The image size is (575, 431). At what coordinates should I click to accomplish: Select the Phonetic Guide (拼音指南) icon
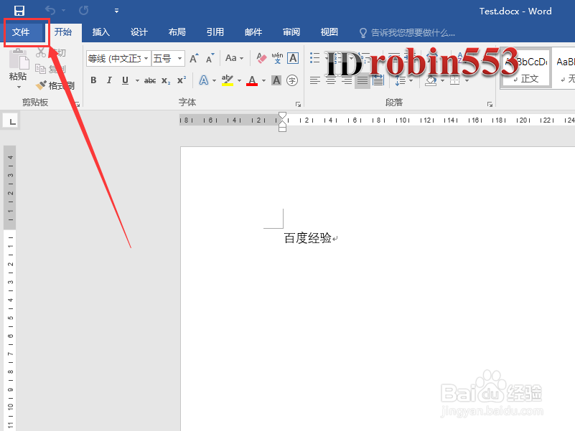pyautogui.click(x=276, y=57)
